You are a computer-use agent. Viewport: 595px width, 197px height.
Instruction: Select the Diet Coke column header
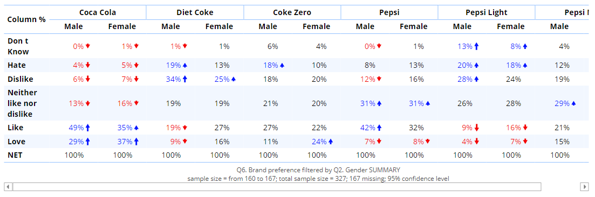pyautogui.click(x=195, y=12)
